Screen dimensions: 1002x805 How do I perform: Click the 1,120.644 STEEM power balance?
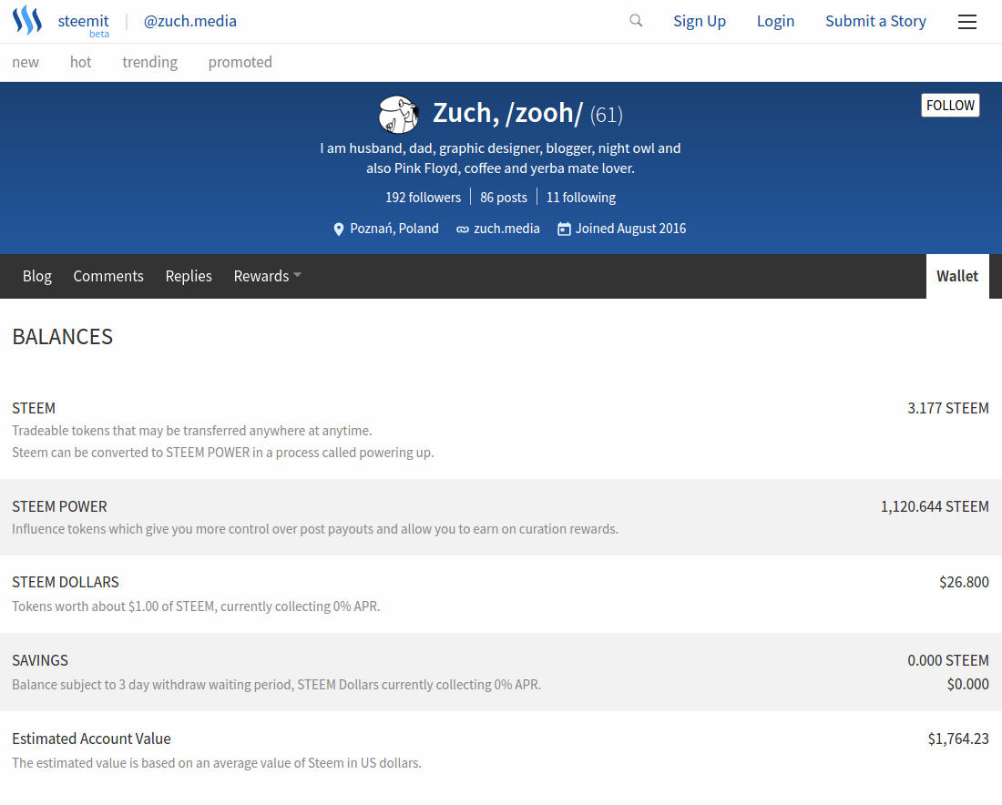pos(935,506)
